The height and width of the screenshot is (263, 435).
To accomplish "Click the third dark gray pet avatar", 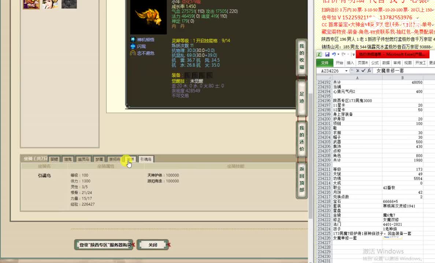I will (69, 4).
